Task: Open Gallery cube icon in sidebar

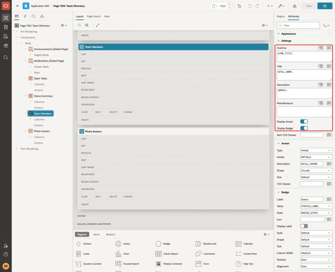Action: click(6, 45)
